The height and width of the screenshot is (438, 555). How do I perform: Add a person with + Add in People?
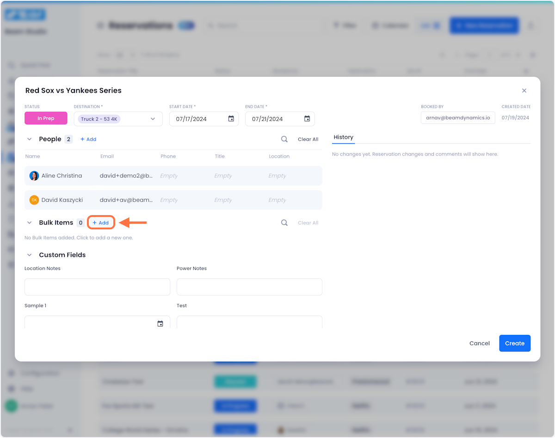tap(88, 139)
